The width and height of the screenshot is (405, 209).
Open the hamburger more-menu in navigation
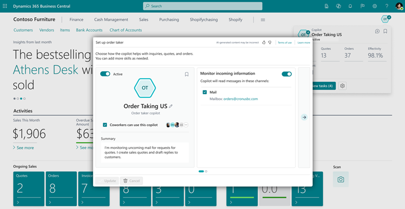coord(263,20)
